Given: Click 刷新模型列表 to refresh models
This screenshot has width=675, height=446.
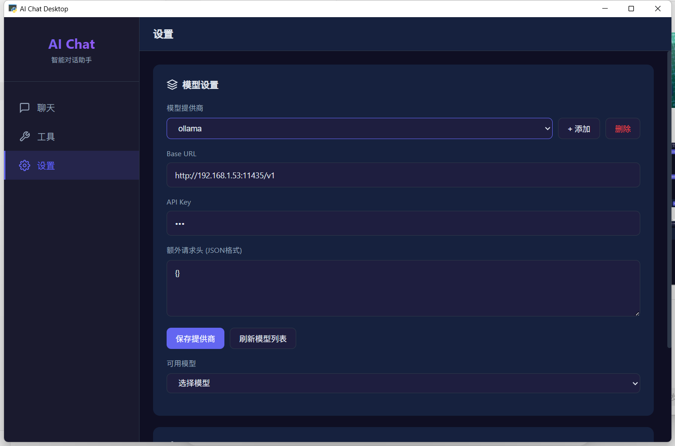Looking at the screenshot, I should click(263, 339).
